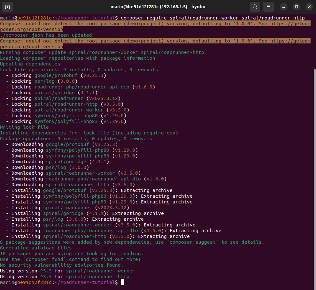
Task: Click 'Installing spiral/roadrunner-worker' line
Action: [101, 225]
